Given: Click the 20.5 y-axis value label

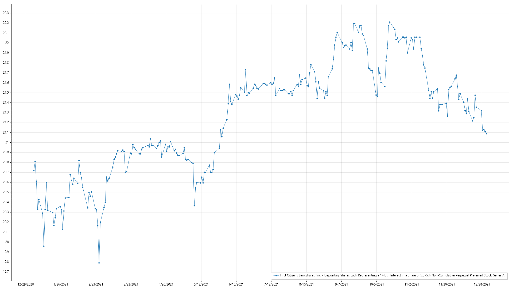Looking at the screenshot, I should point(6,192).
